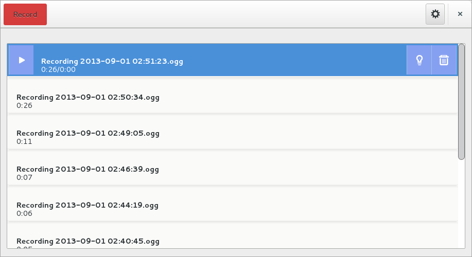Open the settings gear menu
The width and height of the screenshot is (472, 257).
435,14
